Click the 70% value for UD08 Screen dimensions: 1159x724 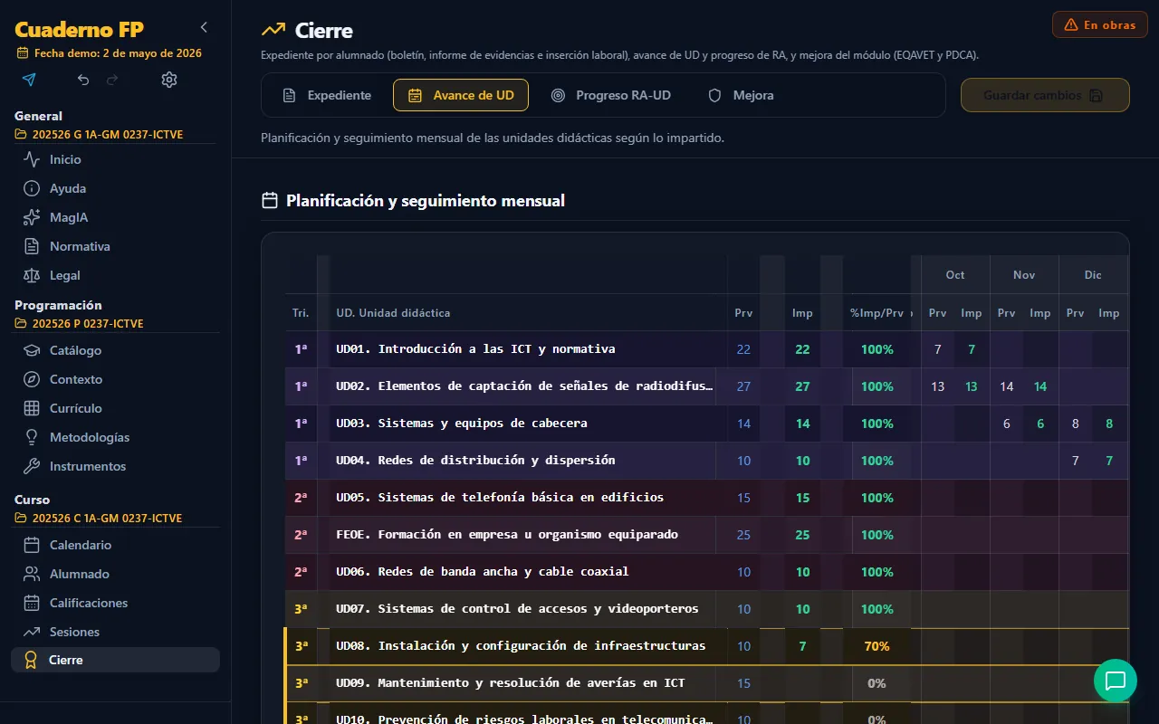click(876, 646)
